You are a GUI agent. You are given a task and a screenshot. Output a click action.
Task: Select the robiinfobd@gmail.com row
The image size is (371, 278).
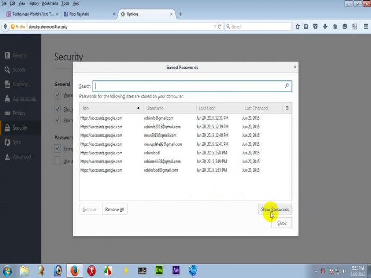click(185, 170)
